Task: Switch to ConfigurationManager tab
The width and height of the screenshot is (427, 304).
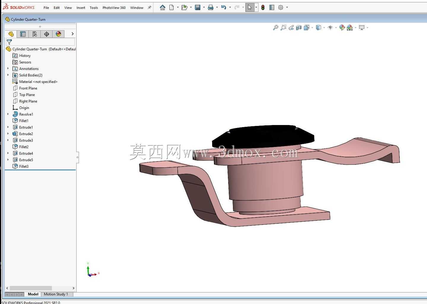Action: (35, 34)
